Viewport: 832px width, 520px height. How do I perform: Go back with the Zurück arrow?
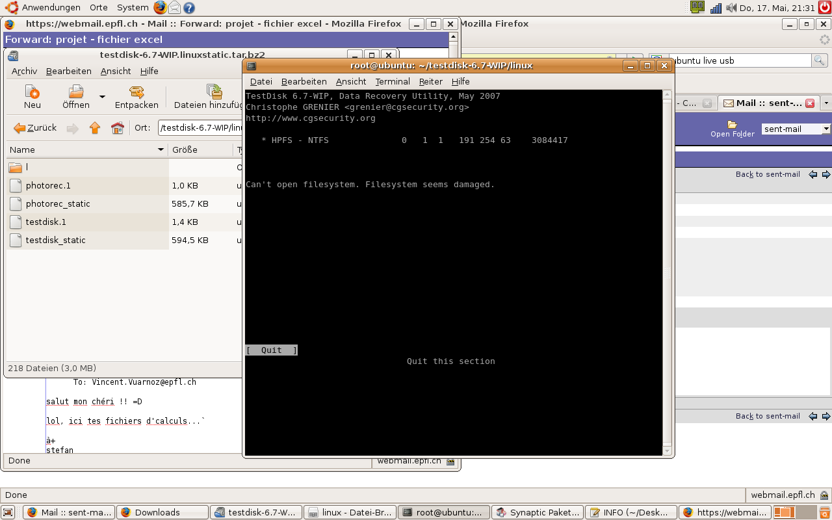[x=35, y=128]
